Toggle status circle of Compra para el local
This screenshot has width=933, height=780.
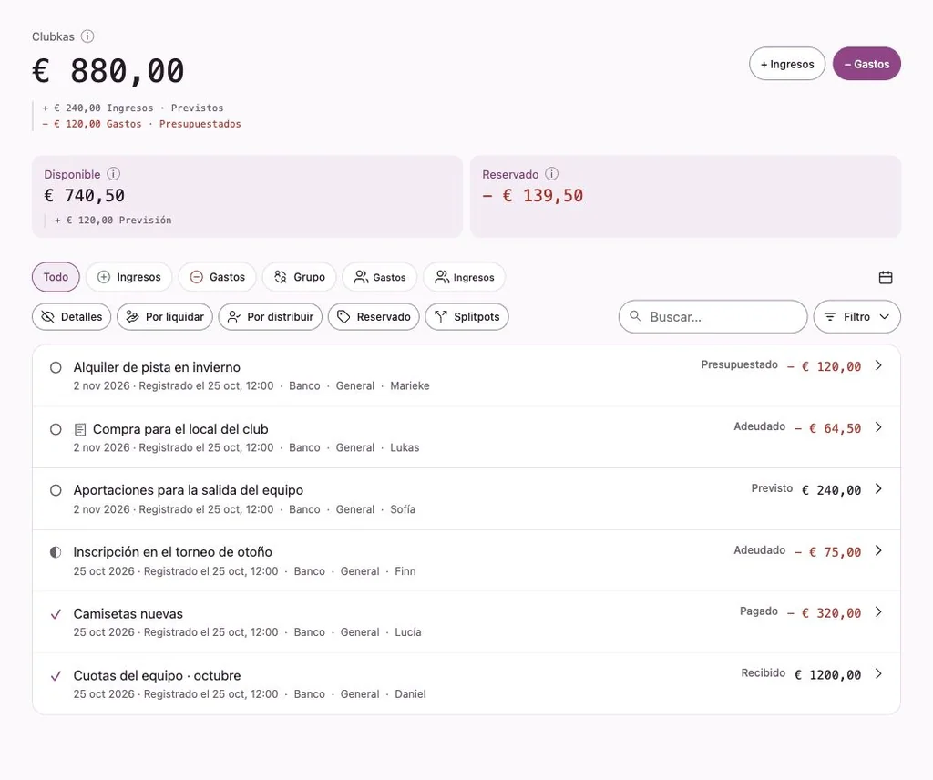(x=56, y=429)
